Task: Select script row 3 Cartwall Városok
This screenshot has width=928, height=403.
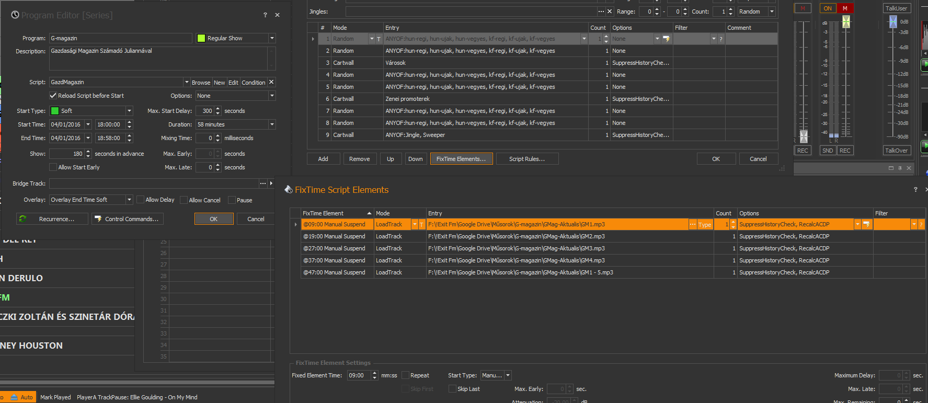Action: tap(548, 63)
